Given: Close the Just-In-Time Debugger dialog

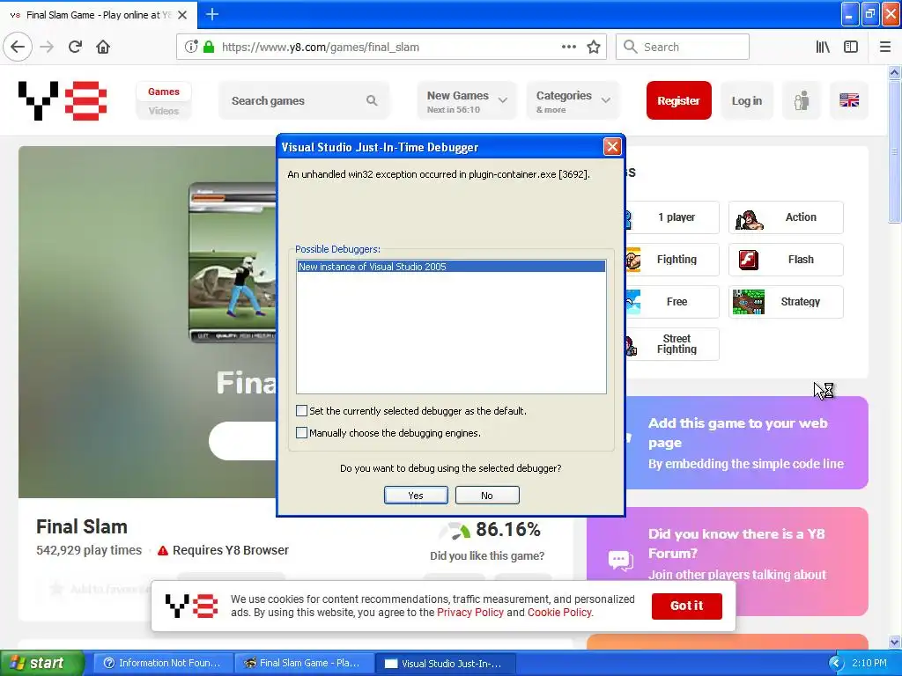Looking at the screenshot, I should pyautogui.click(x=612, y=147).
